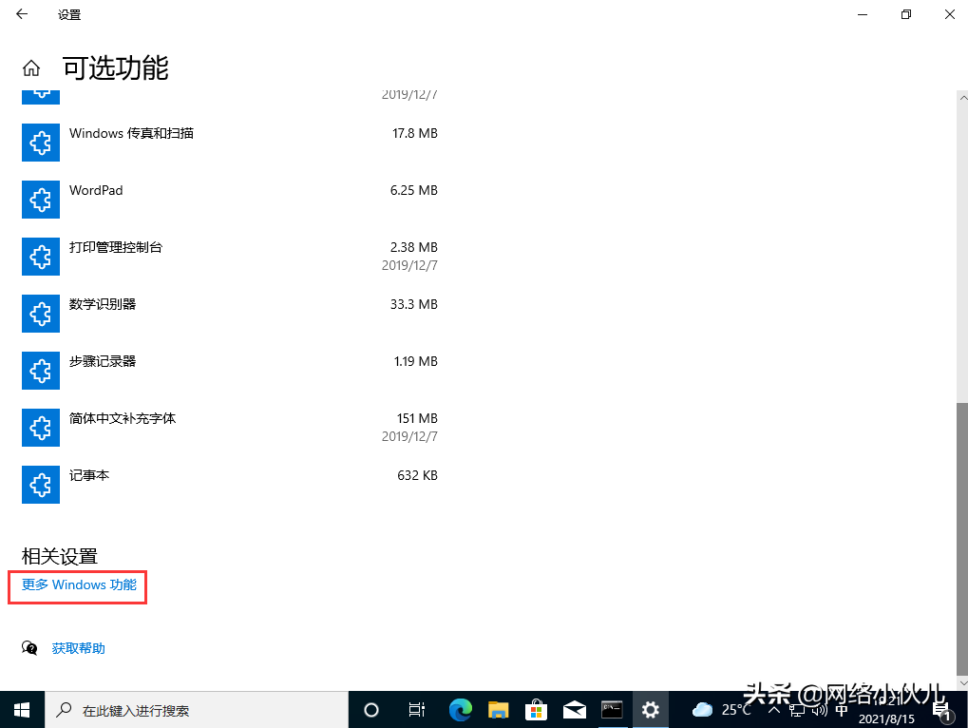Viewport: 968px width, 728px height.
Task: Click the back arrow in Settings
Action: click(21, 14)
